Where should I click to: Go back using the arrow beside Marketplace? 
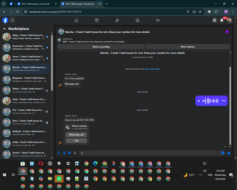tap(5, 28)
